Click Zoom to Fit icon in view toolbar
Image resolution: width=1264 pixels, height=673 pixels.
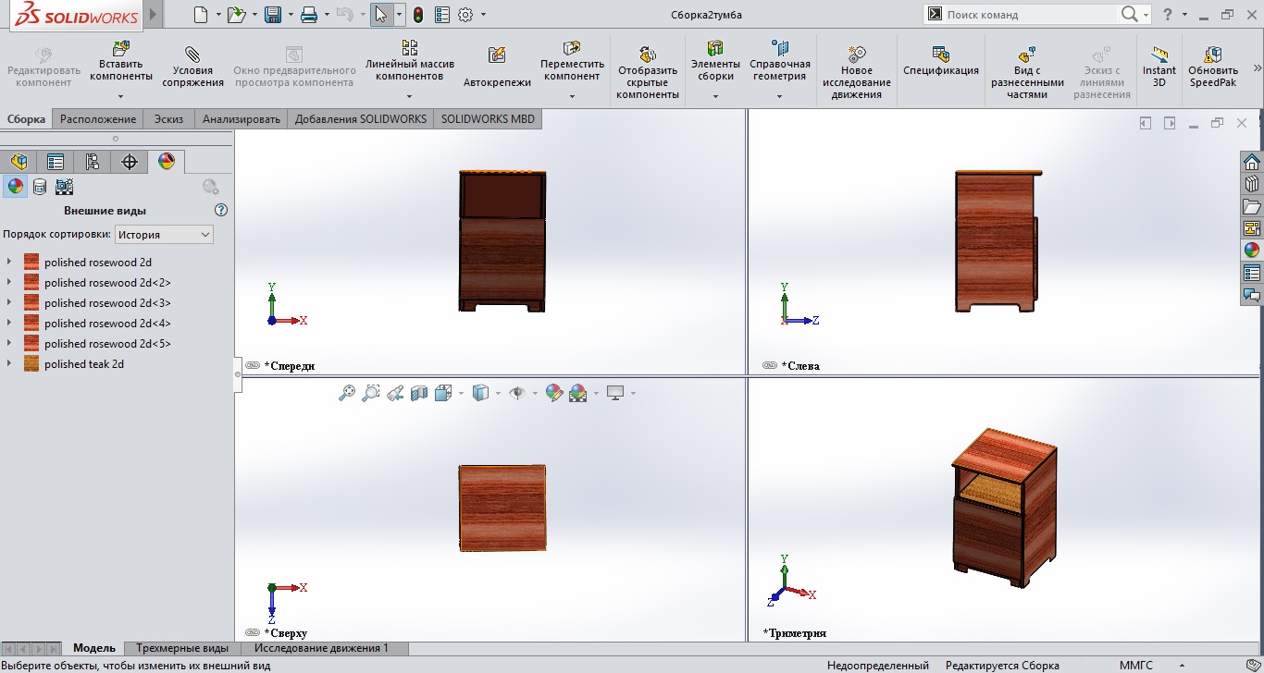click(347, 393)
